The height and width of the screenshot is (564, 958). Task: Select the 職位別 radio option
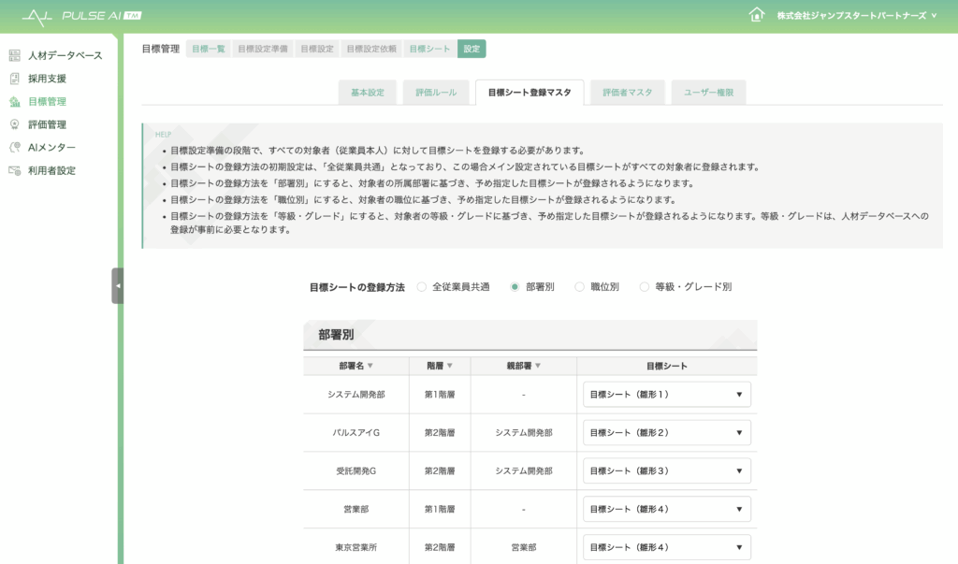580,287
